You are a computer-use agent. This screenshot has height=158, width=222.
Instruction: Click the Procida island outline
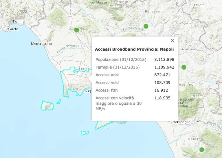[x=59, y=102]
